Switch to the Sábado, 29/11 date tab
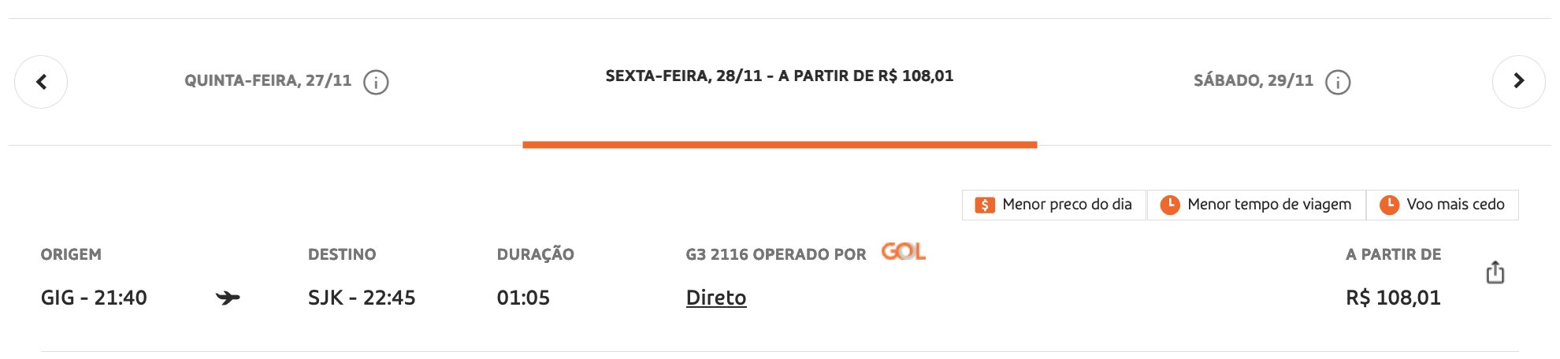The width and height of the screenshot is (1560, 359). (1253, 81)
